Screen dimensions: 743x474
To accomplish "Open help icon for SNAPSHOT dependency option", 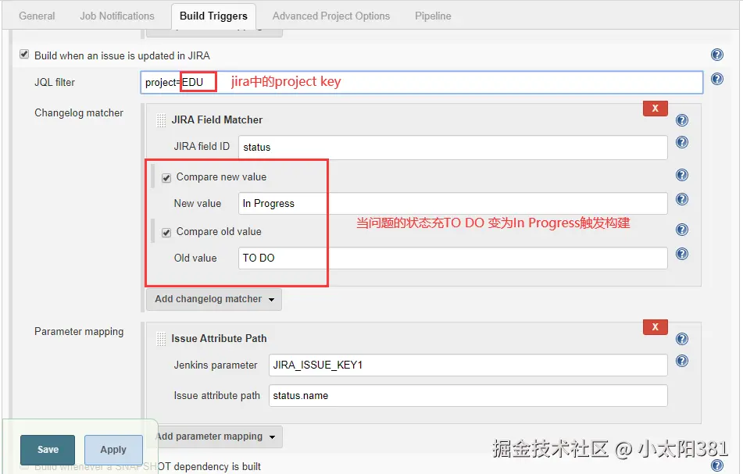I will click(x=717, y=465).
